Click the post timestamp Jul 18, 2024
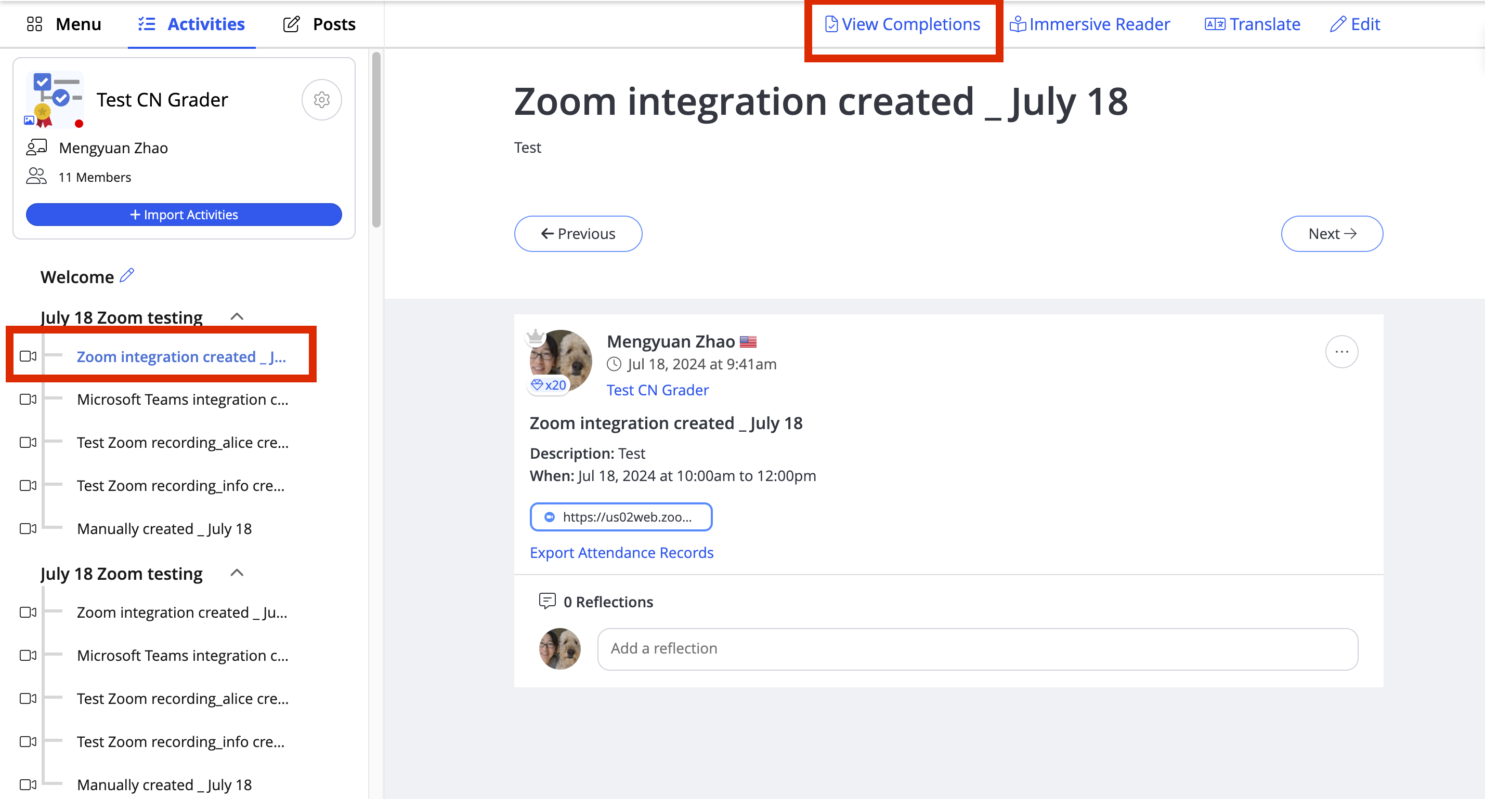This screenshot has height=799, width=1485. (x=701, y=364)
